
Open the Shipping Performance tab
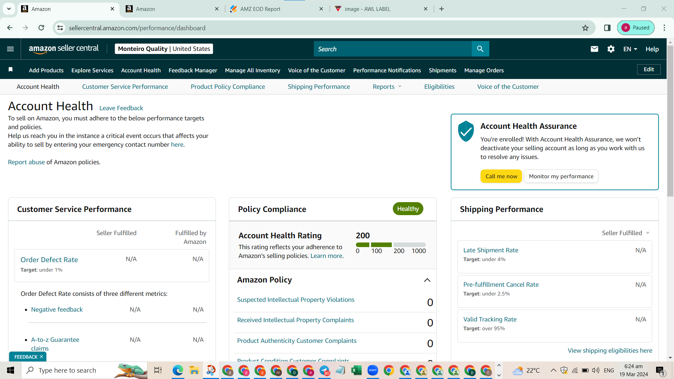[319, 87]
